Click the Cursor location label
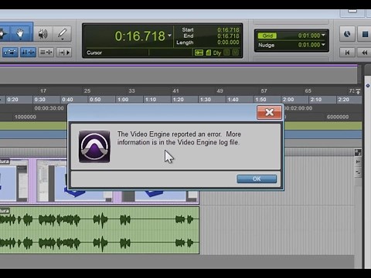 94,53
